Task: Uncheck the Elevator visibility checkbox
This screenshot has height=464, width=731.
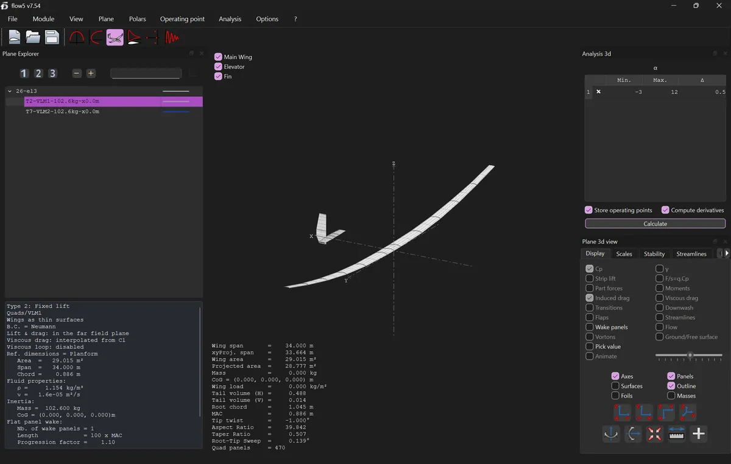Action: (218, 67)
